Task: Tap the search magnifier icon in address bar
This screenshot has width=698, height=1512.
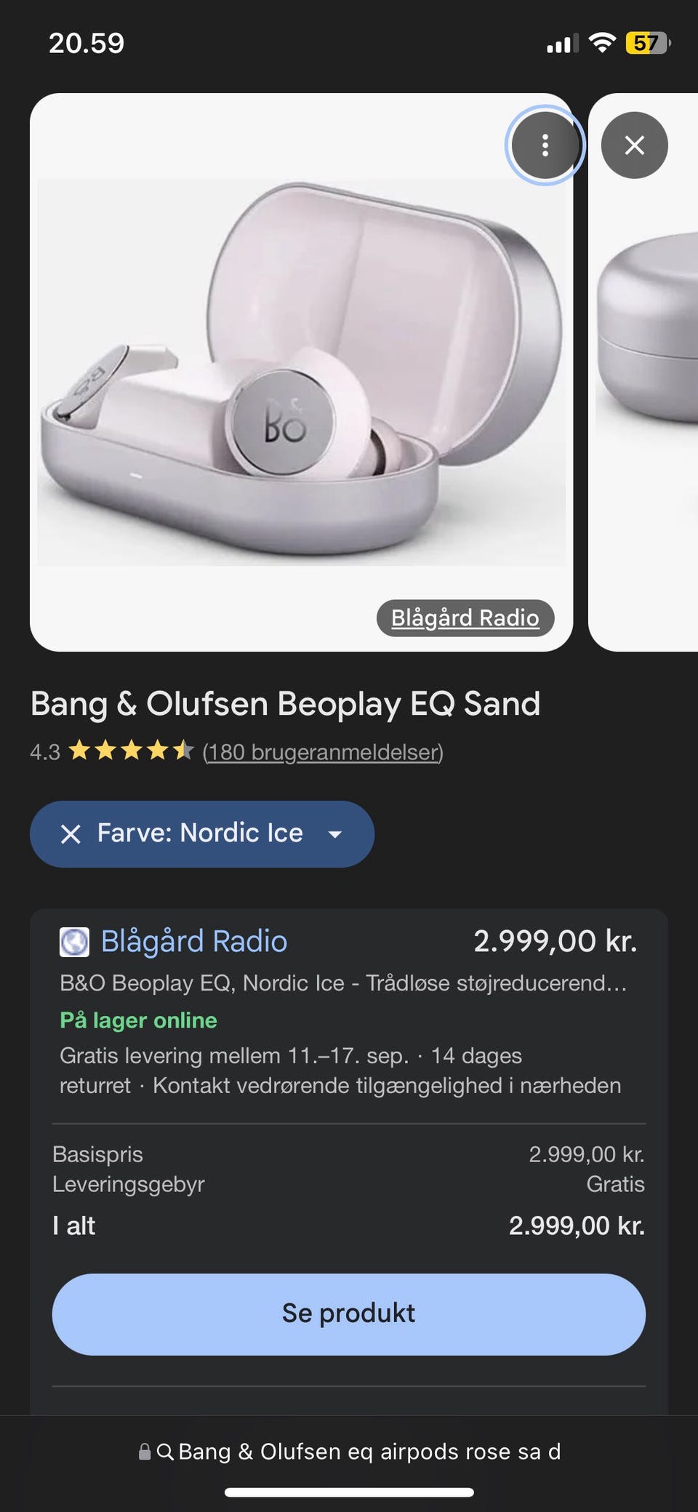Action: coord(165,1452)
